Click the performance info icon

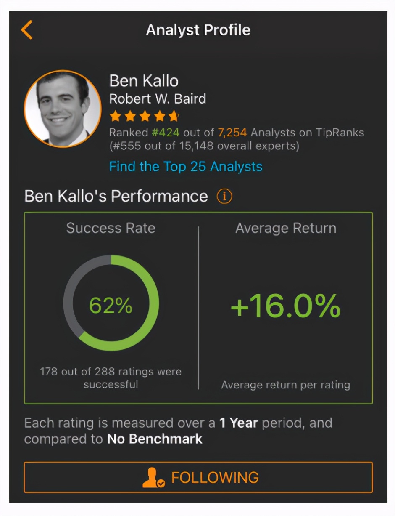tap(224, 196)
